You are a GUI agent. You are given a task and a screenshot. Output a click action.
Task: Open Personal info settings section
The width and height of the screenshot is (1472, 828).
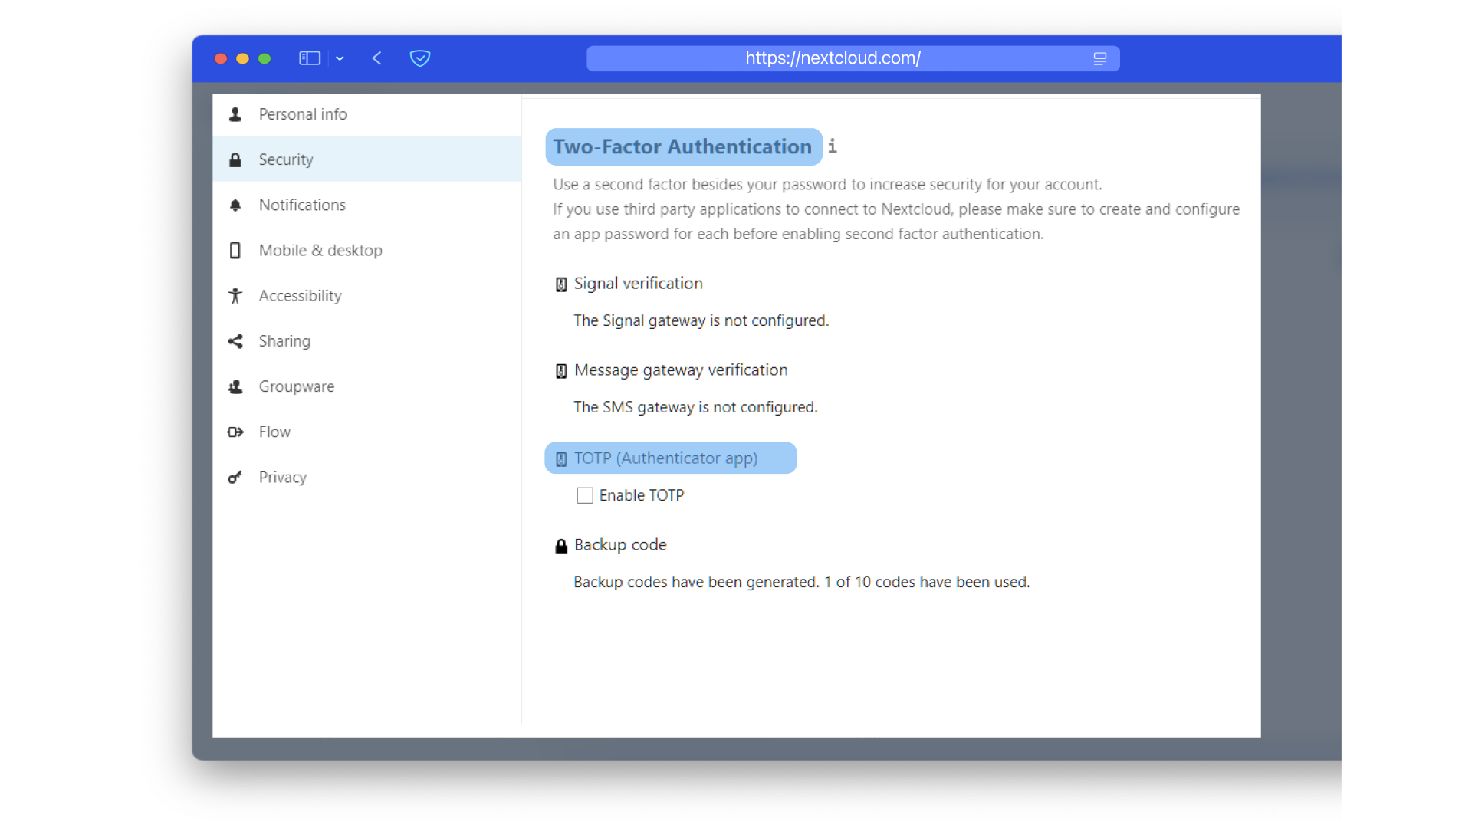pyautogui.click(x=366, y=114)
